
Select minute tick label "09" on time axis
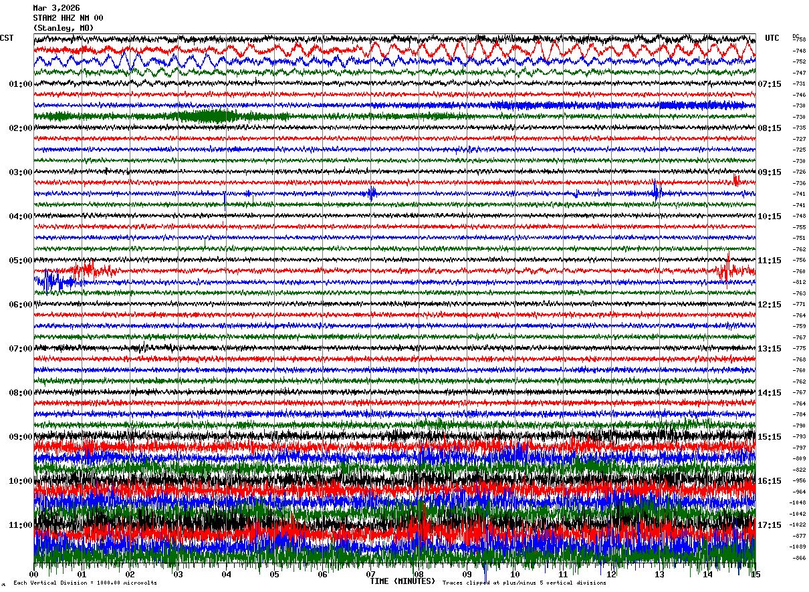(x=467, y=575)
